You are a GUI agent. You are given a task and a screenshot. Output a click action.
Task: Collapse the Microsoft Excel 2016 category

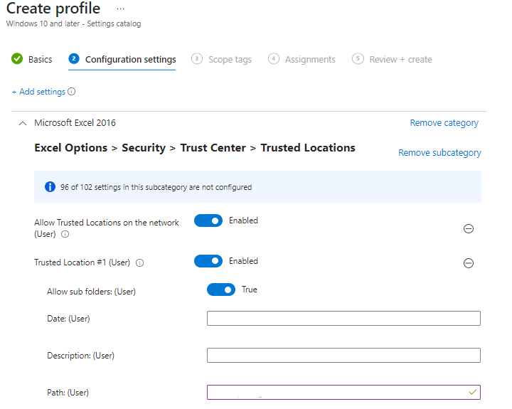[x=23, y=123]
